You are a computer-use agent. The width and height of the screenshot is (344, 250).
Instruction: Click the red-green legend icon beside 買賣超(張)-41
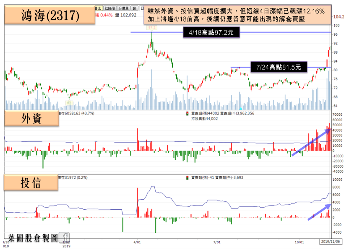coord(187,177)
